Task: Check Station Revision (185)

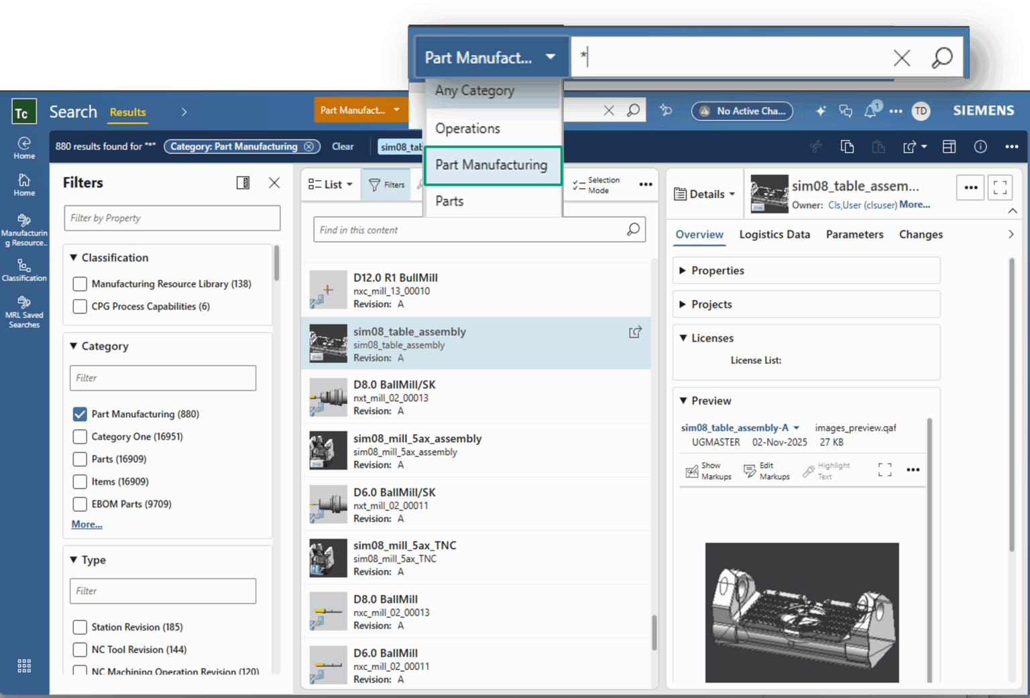Action: click(80, 627)
